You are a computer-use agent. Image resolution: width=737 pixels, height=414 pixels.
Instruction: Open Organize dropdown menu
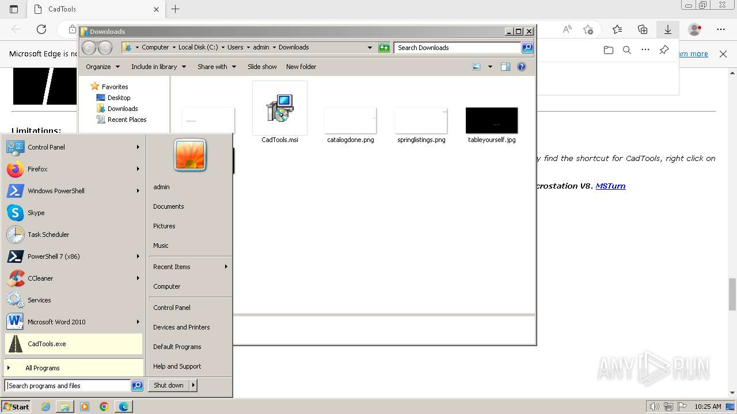(103, 67)
